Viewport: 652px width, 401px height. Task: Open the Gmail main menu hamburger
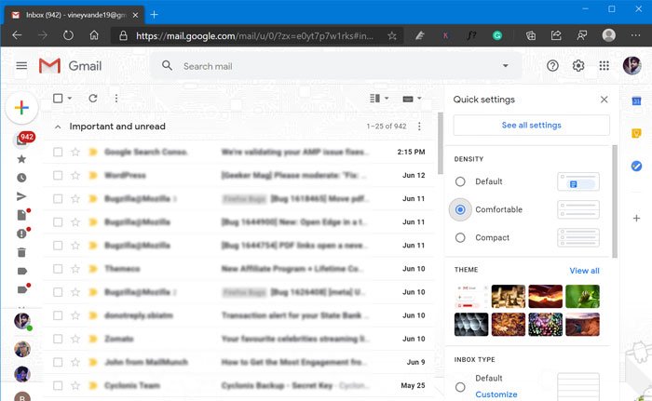click(x=21, y=66)
